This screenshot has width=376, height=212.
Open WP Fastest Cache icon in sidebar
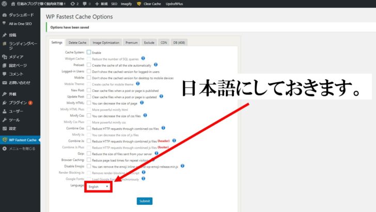[5, 140]
